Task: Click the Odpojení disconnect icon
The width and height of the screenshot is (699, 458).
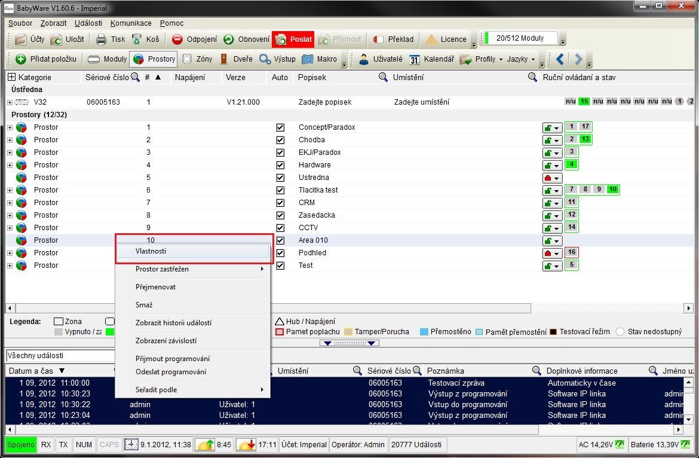Action: tap(177, 39)
